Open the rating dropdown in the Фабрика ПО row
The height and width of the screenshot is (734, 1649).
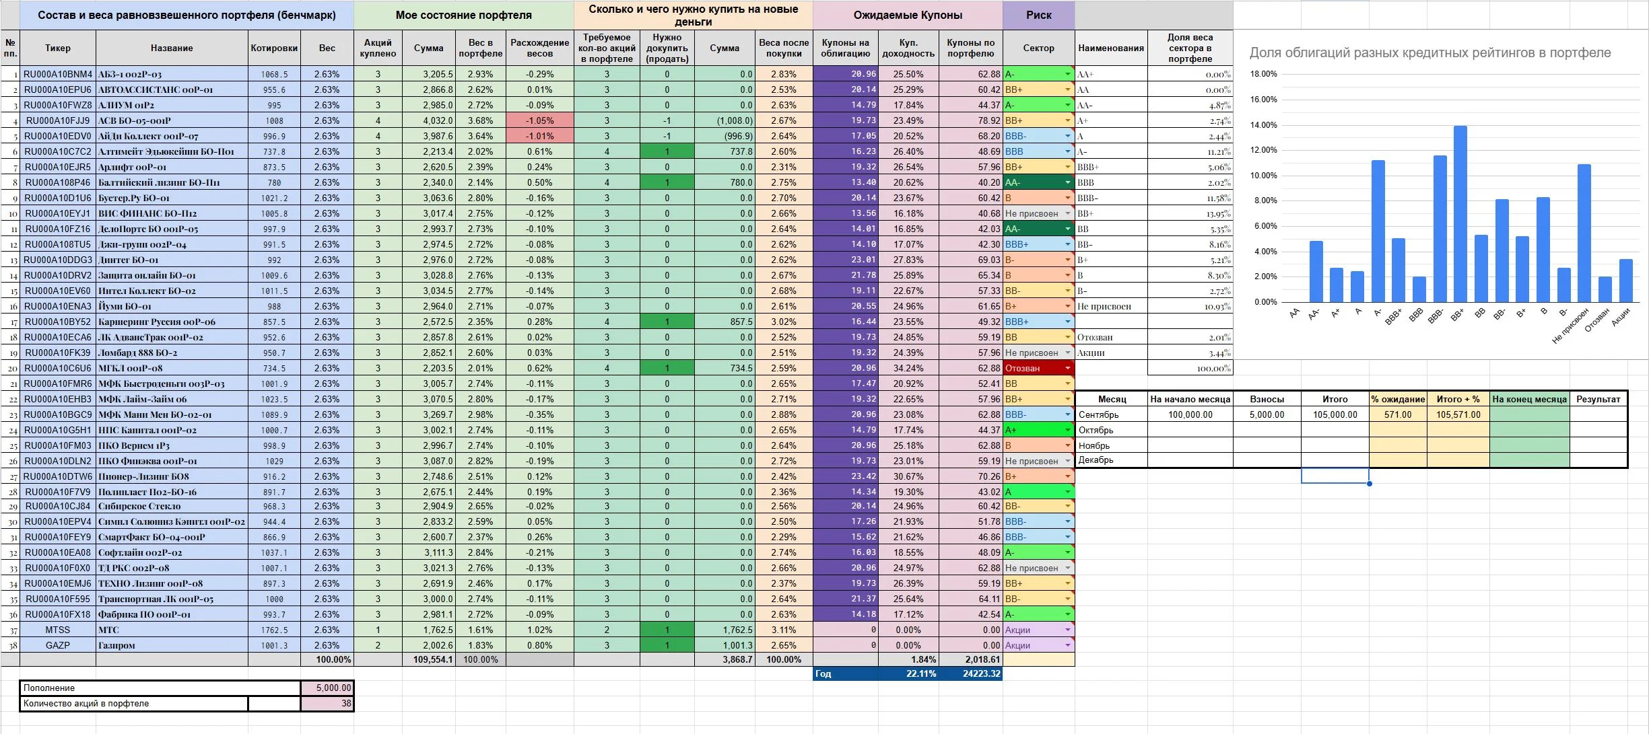click(x=1068, y=614)
